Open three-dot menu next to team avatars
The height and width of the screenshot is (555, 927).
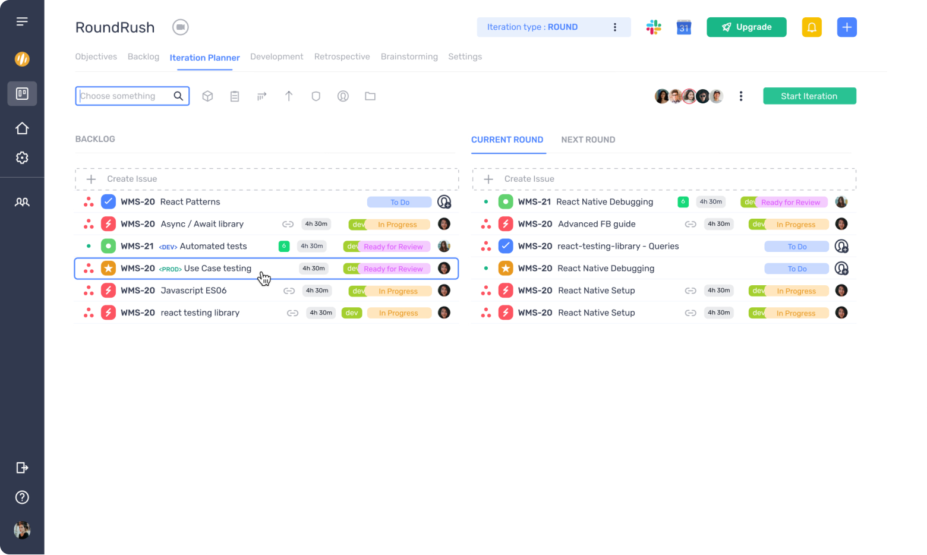(740, 96)
